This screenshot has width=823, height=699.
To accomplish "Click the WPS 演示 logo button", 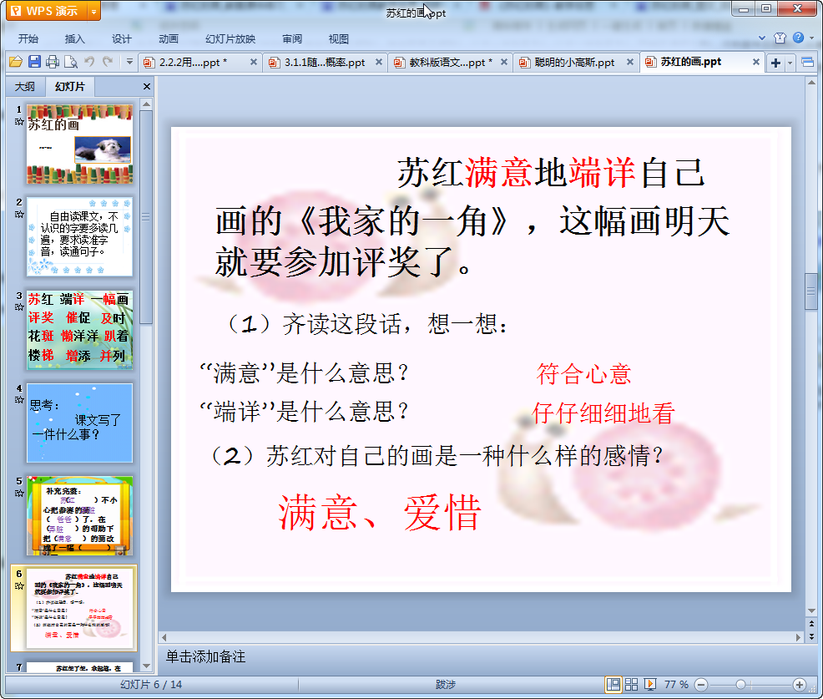I will (x=48, y=11).
